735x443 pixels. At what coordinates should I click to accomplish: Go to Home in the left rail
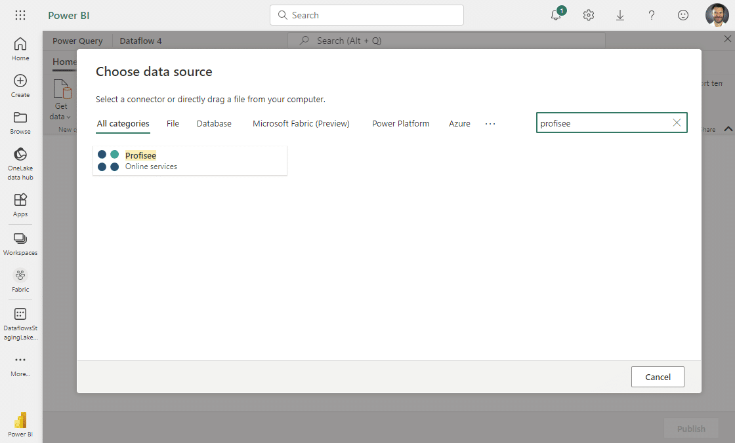[x=20, y=48]
